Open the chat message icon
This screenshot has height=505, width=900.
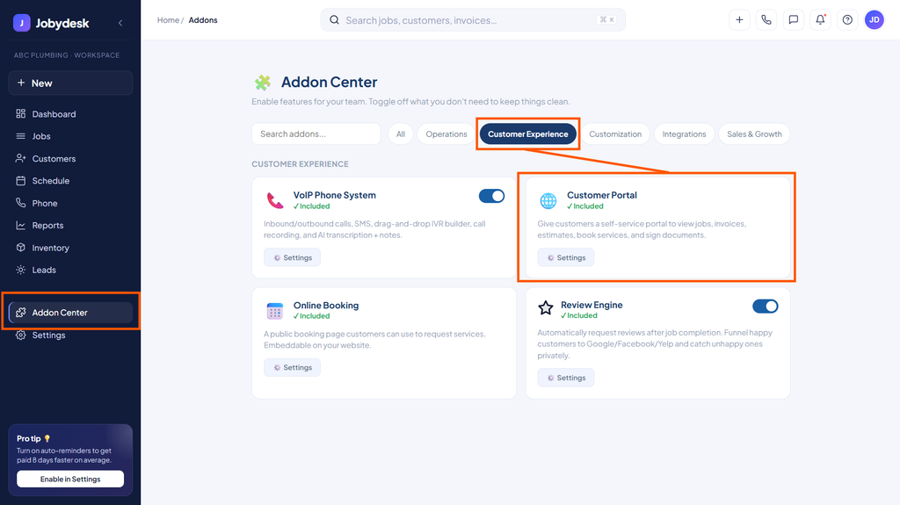point(794,20)
